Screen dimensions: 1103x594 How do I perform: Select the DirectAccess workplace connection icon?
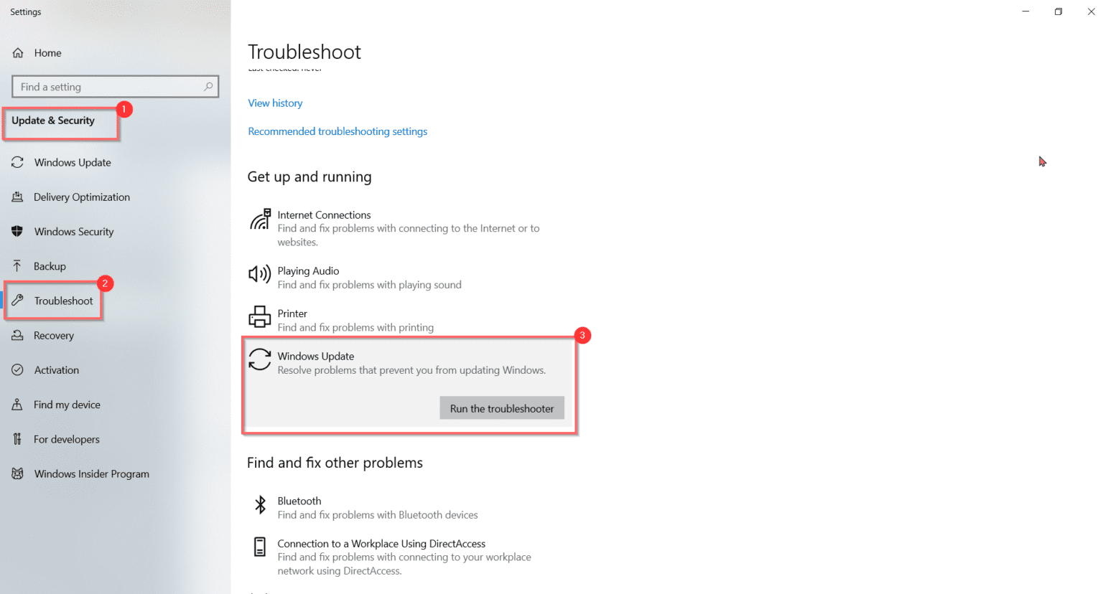pyautogui.click(x=260, y=547)
